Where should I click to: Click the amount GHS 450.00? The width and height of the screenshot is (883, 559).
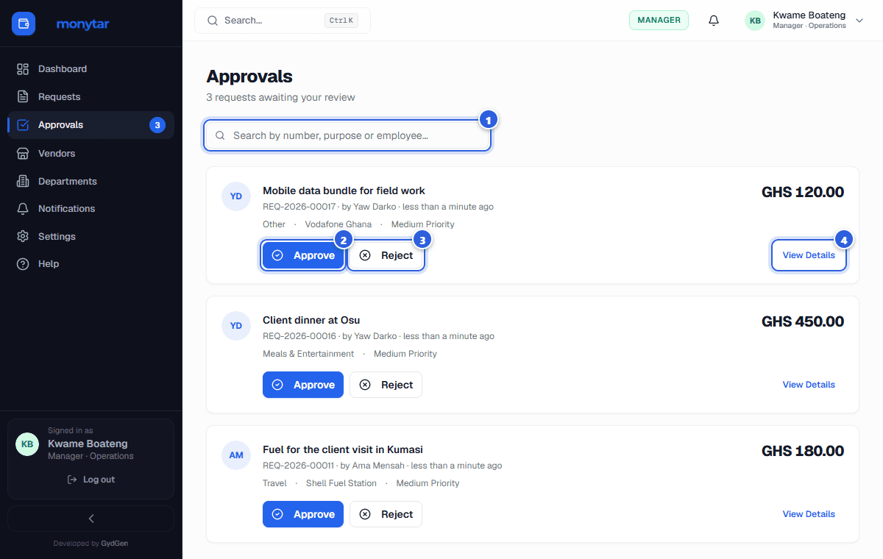pyautogui.click(x=803, y=321)
